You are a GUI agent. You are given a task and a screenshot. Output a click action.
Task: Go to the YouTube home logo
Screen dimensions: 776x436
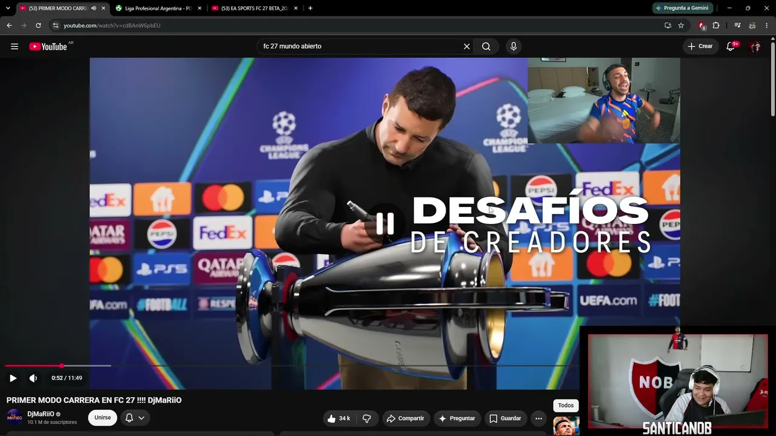tap(48, 47)
